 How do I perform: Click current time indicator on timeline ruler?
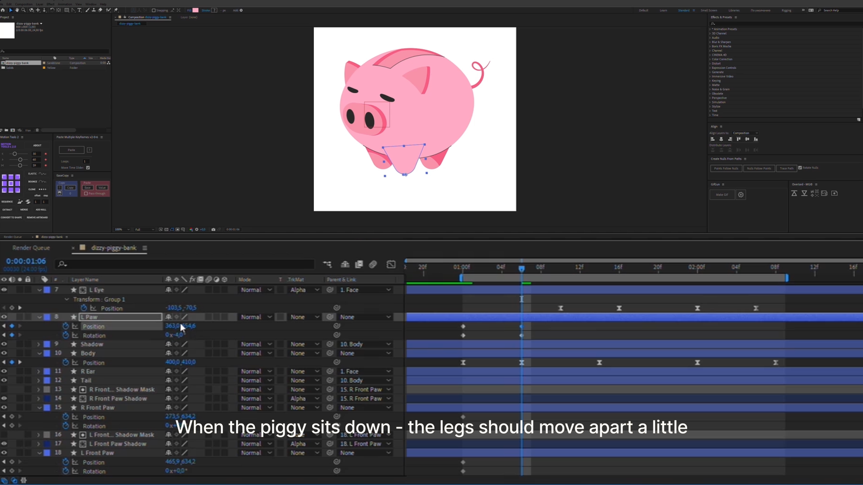(522, 268)
